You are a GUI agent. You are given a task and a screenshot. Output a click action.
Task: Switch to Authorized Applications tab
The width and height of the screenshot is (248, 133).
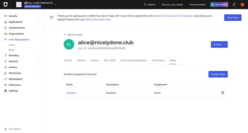tap(133, 60)
